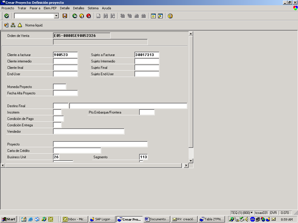This screenshot has height=223, width=298.
Task: Click the Fecha Alta Proyecto field
Action: [x=65, y=93]
